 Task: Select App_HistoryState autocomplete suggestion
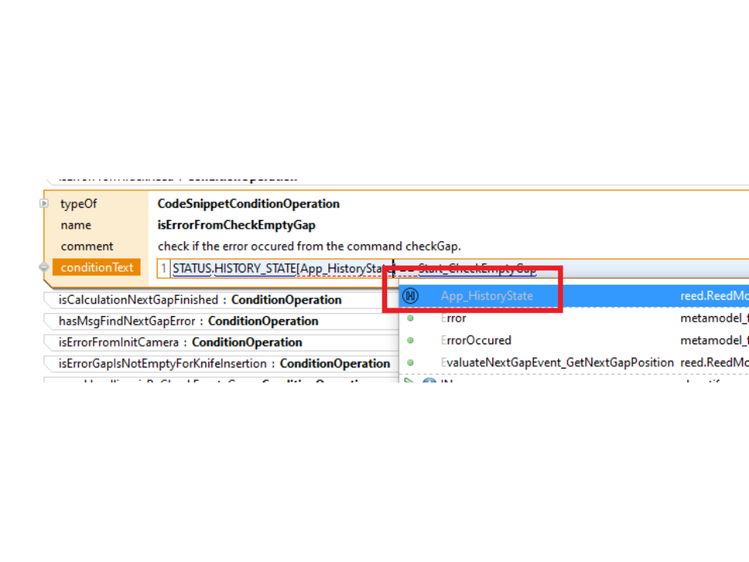487,296
